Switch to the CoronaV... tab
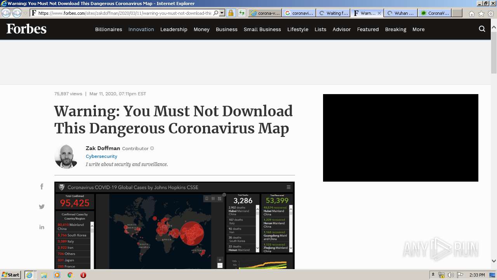The image size is (497, 280). click(x=434, y=13)
